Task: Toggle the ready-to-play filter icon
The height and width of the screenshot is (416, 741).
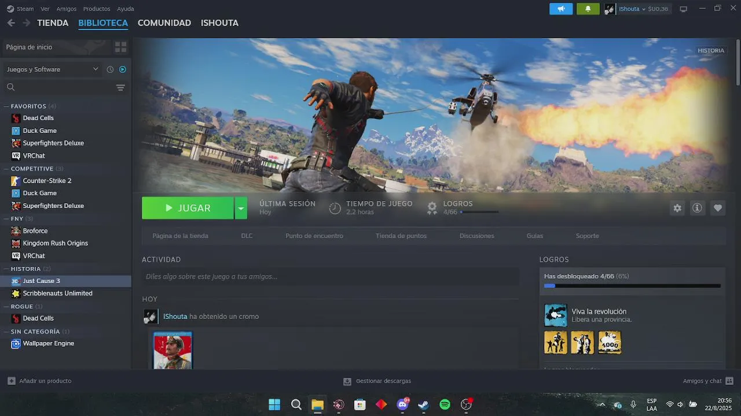Action: (123, 69)
